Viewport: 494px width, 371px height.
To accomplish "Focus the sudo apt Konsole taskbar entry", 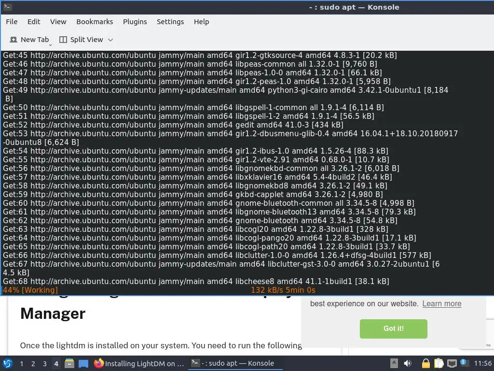I will coord(235,363).
